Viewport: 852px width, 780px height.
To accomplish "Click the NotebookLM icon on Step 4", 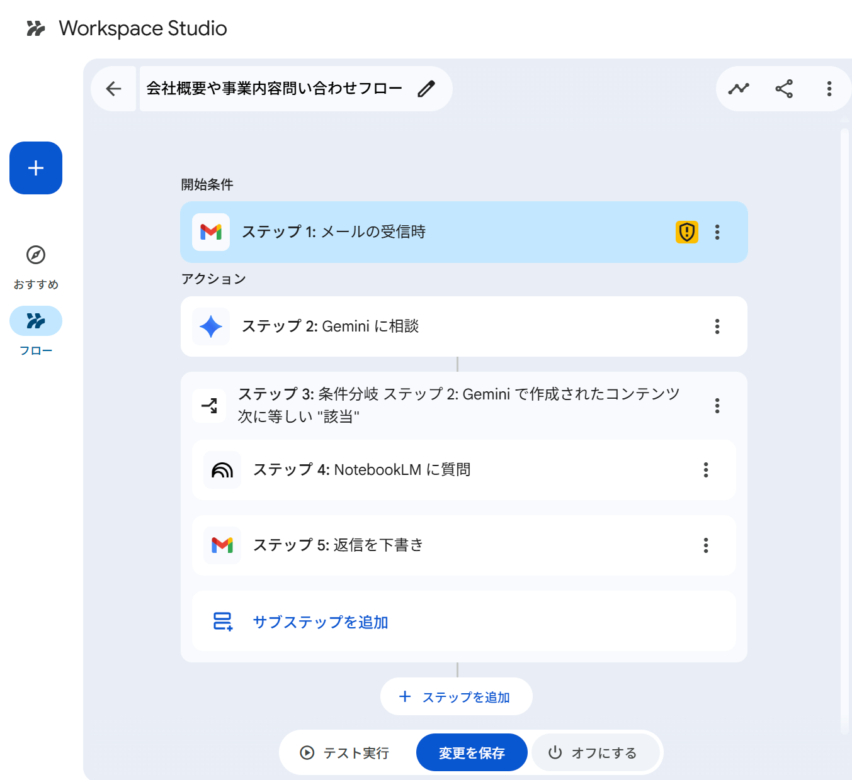I will 222,470.
